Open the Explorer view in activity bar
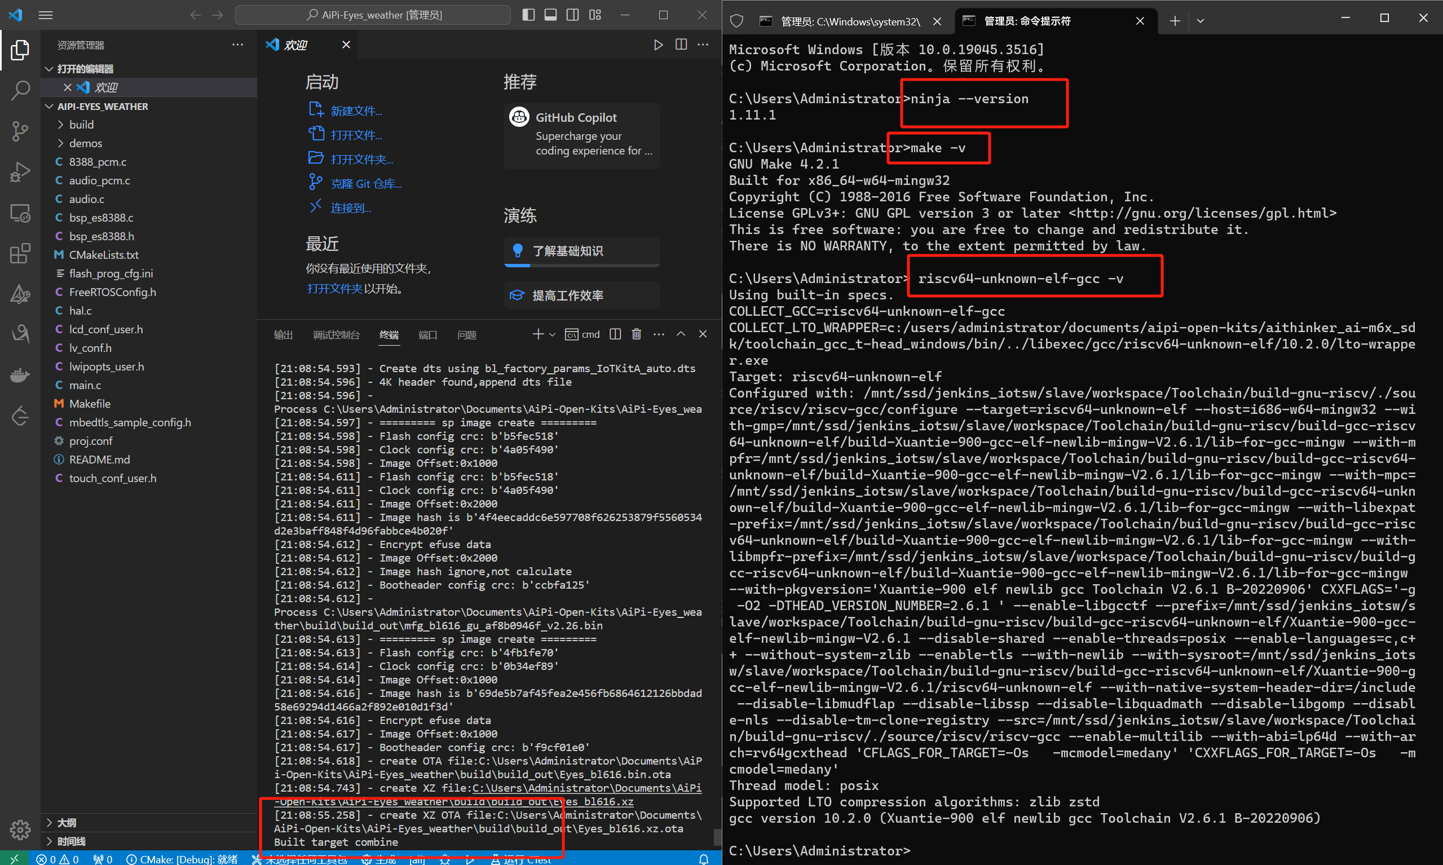 (x=20, y=50)
